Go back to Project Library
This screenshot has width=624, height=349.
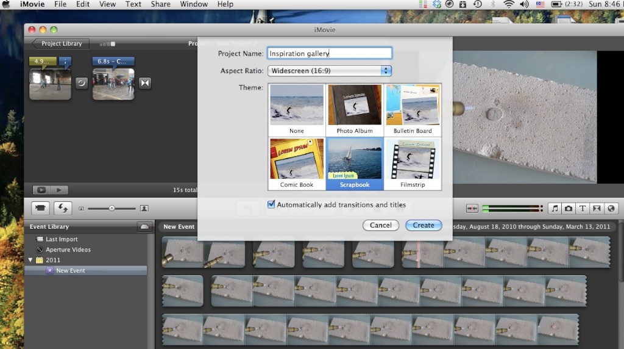pos(60,43)
